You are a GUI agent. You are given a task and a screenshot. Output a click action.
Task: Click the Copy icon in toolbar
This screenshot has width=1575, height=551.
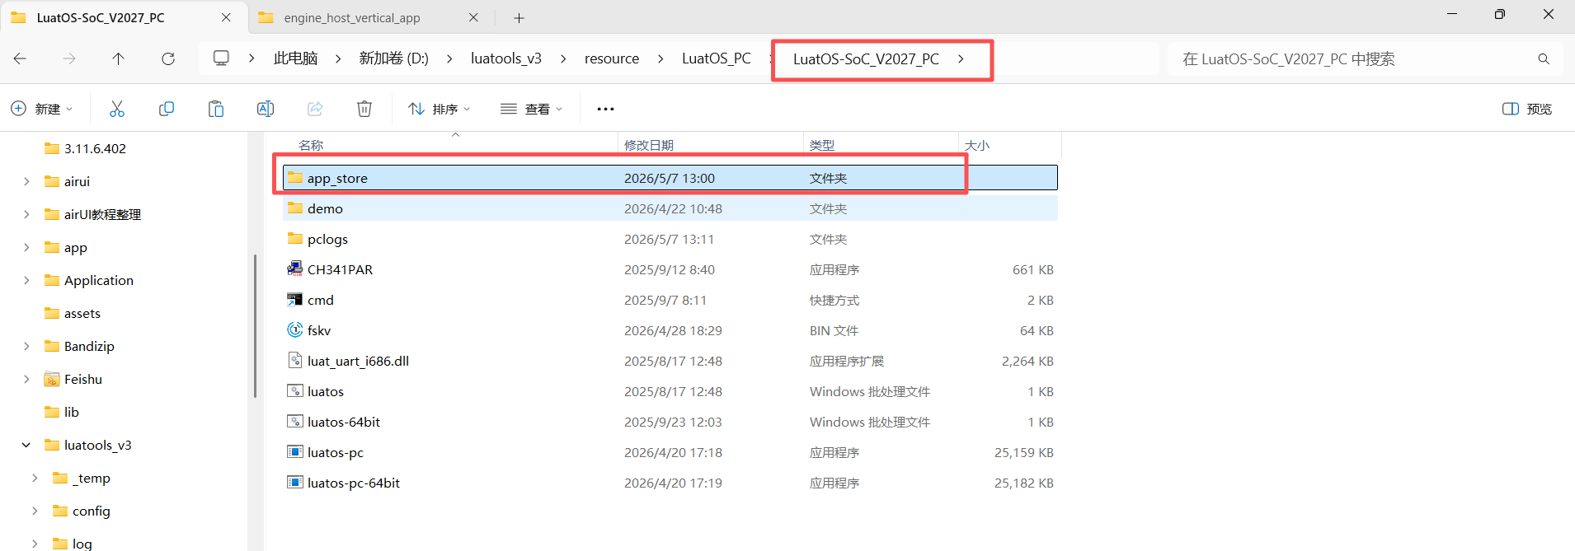pos(167,109)
